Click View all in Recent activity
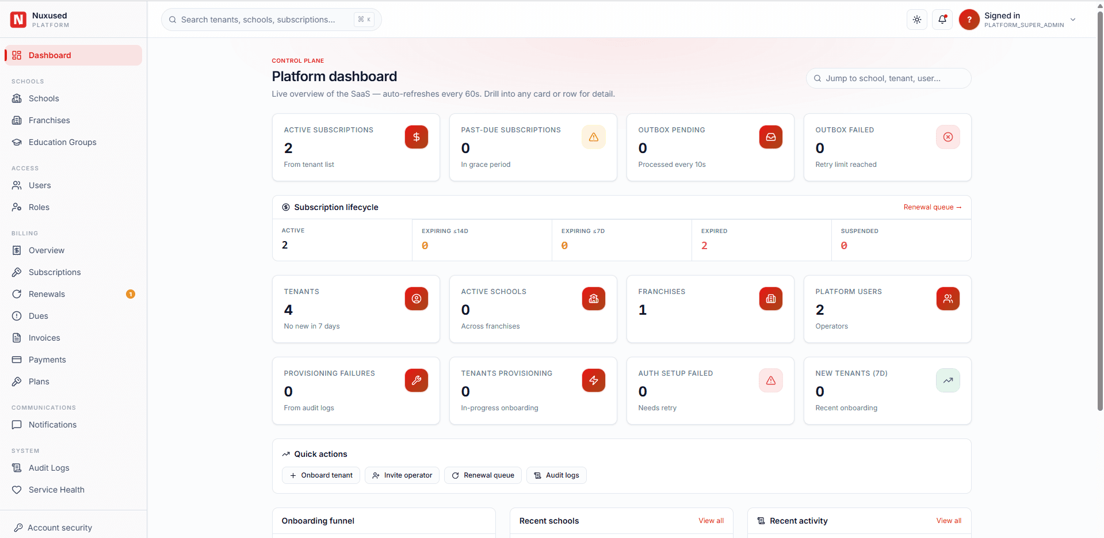The width and height of the screenshot is (1104, 538). coord(949,521)
